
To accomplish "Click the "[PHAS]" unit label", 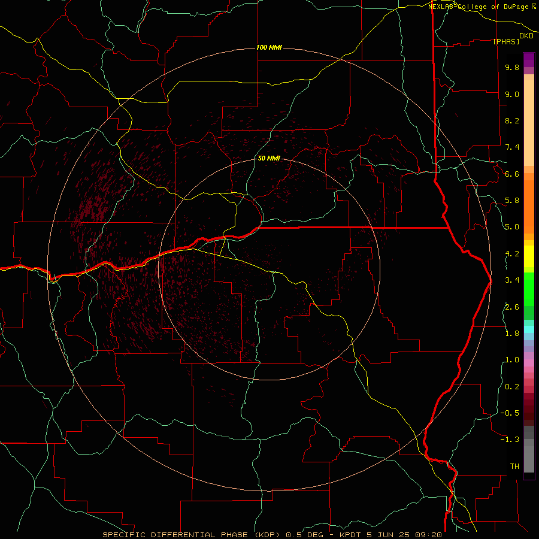I will tap(506, 41).
